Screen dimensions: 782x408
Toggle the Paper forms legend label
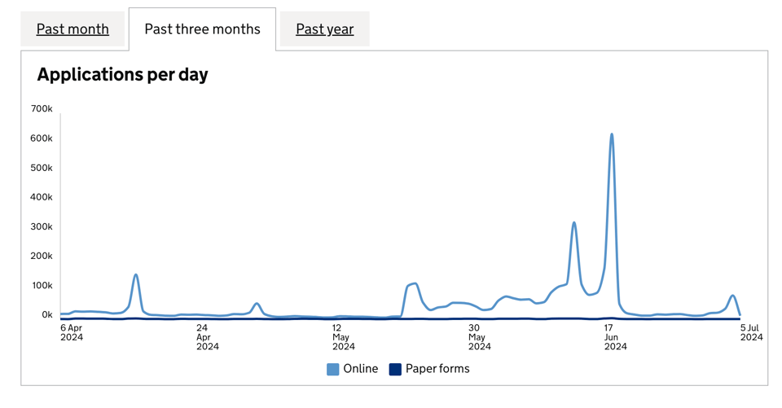pos(437,369)
